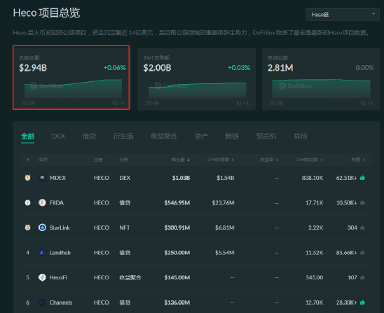The height and width of the screenshot is (313, 384).
Task: Open the HecoFi project link
Action: pyautogui.click(x=58, y=277)
